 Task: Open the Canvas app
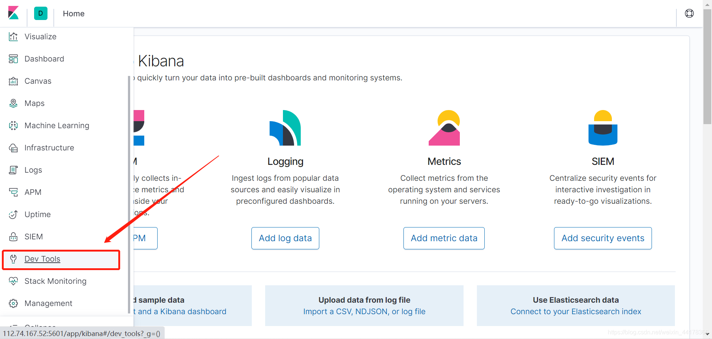pos(38,81)
